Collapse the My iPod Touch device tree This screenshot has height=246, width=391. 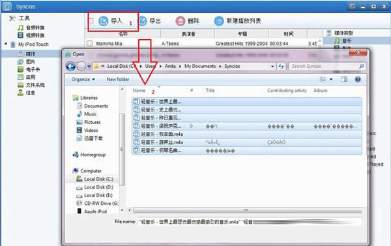pyautogui.click(x=6, y=44)
